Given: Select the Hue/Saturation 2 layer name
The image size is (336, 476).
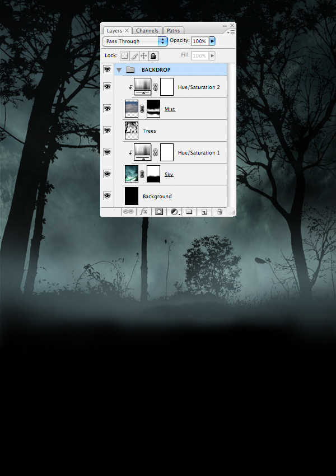Looking at the screenshot, I should (199, 87).
